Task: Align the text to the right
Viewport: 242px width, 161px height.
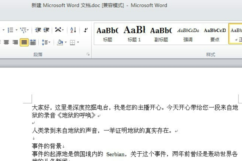Action: point(15,42)
